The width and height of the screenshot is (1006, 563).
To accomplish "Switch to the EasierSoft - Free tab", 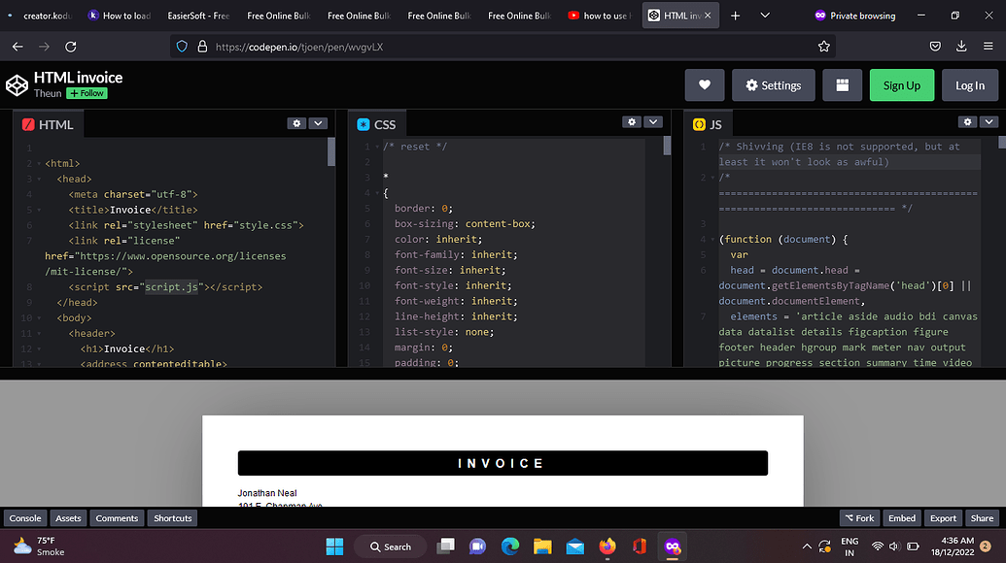I will point(198,16).
